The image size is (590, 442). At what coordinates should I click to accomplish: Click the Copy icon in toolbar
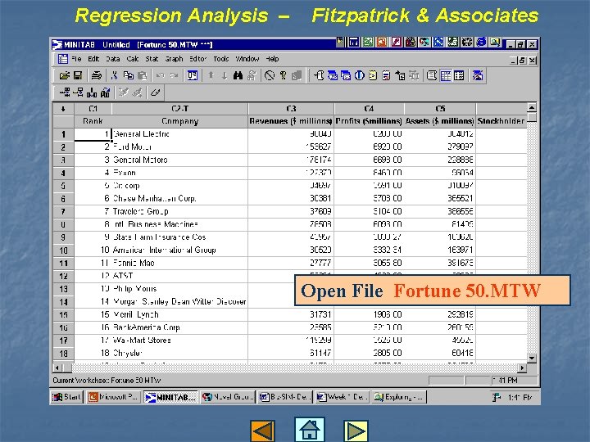coord(129,75)
